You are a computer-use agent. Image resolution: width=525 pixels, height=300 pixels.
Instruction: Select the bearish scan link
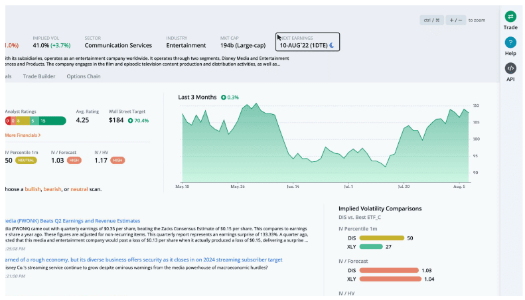(52, 189)
